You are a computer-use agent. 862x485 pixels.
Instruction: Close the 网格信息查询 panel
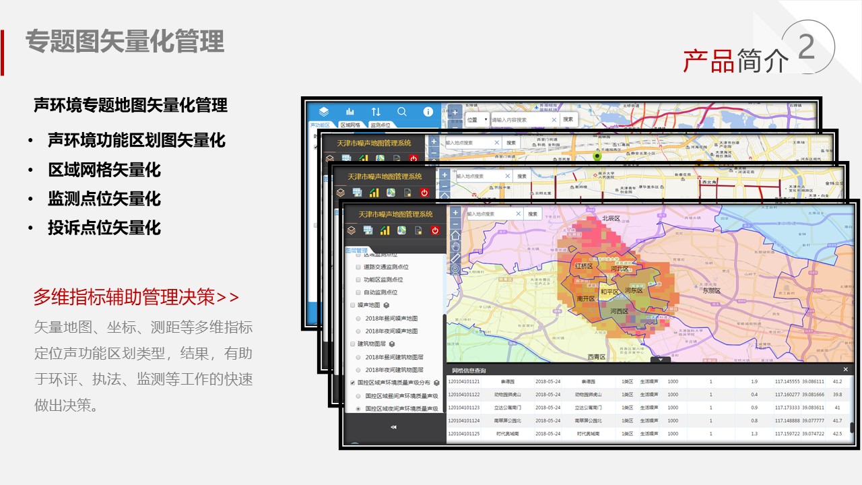tap(846, 370)
